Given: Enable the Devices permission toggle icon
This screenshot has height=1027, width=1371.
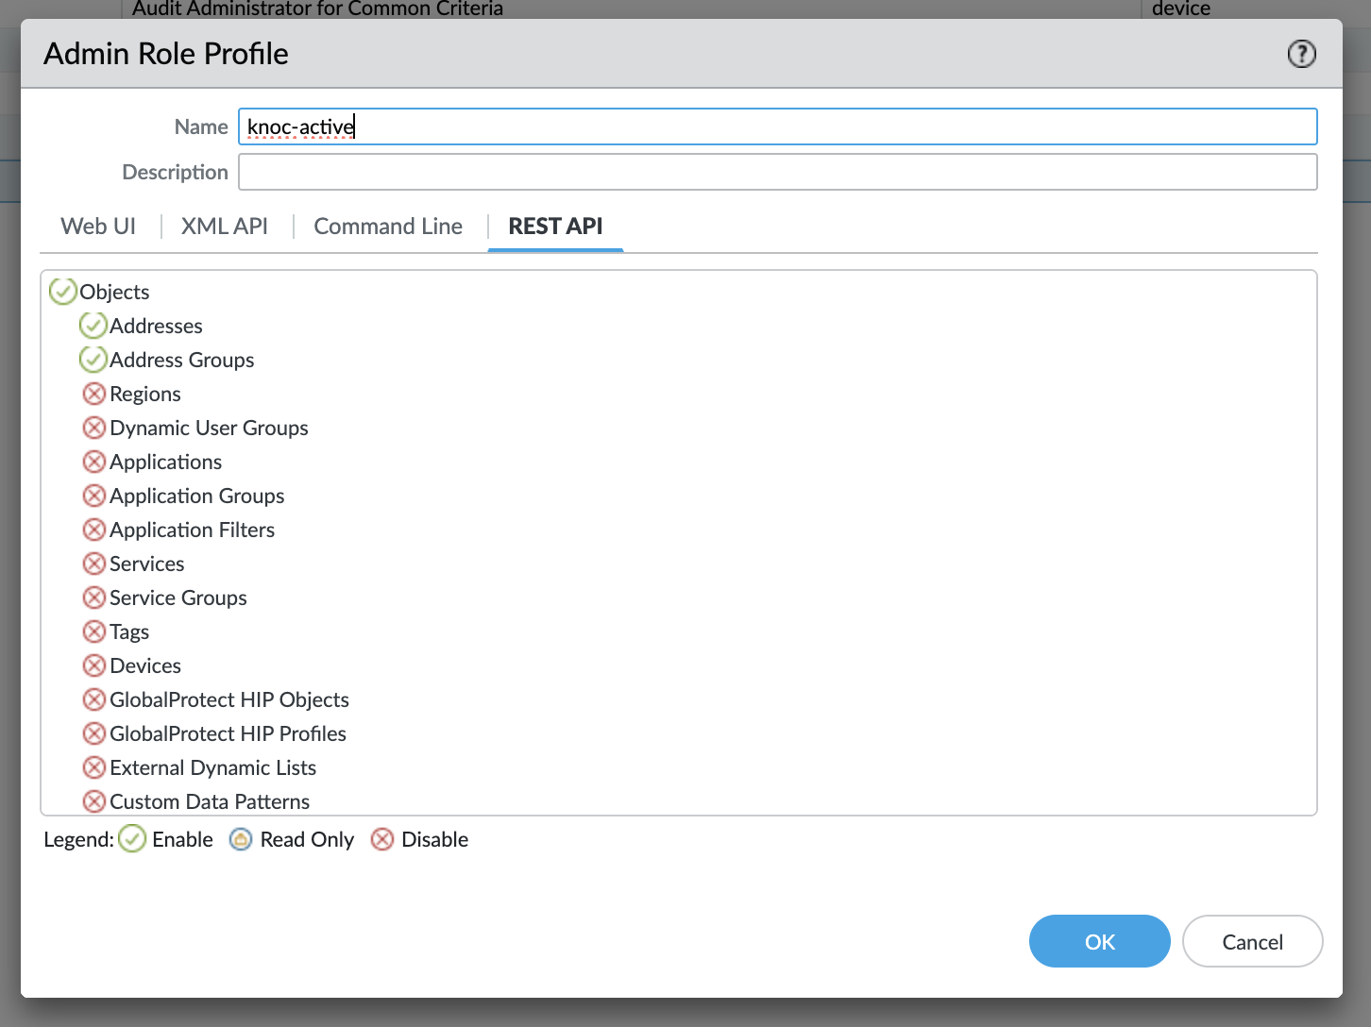Looking at the screenshot, I should [x=93, y=665].
